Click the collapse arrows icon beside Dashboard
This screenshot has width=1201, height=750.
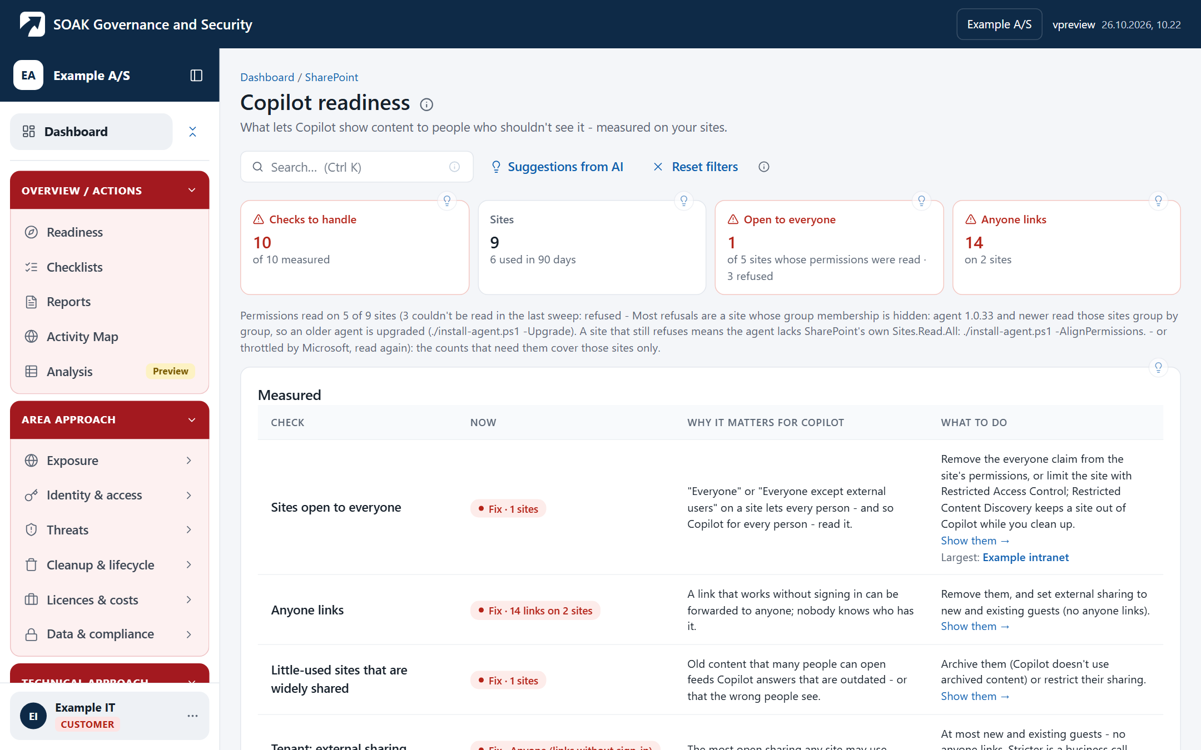(x=192, y=132)
